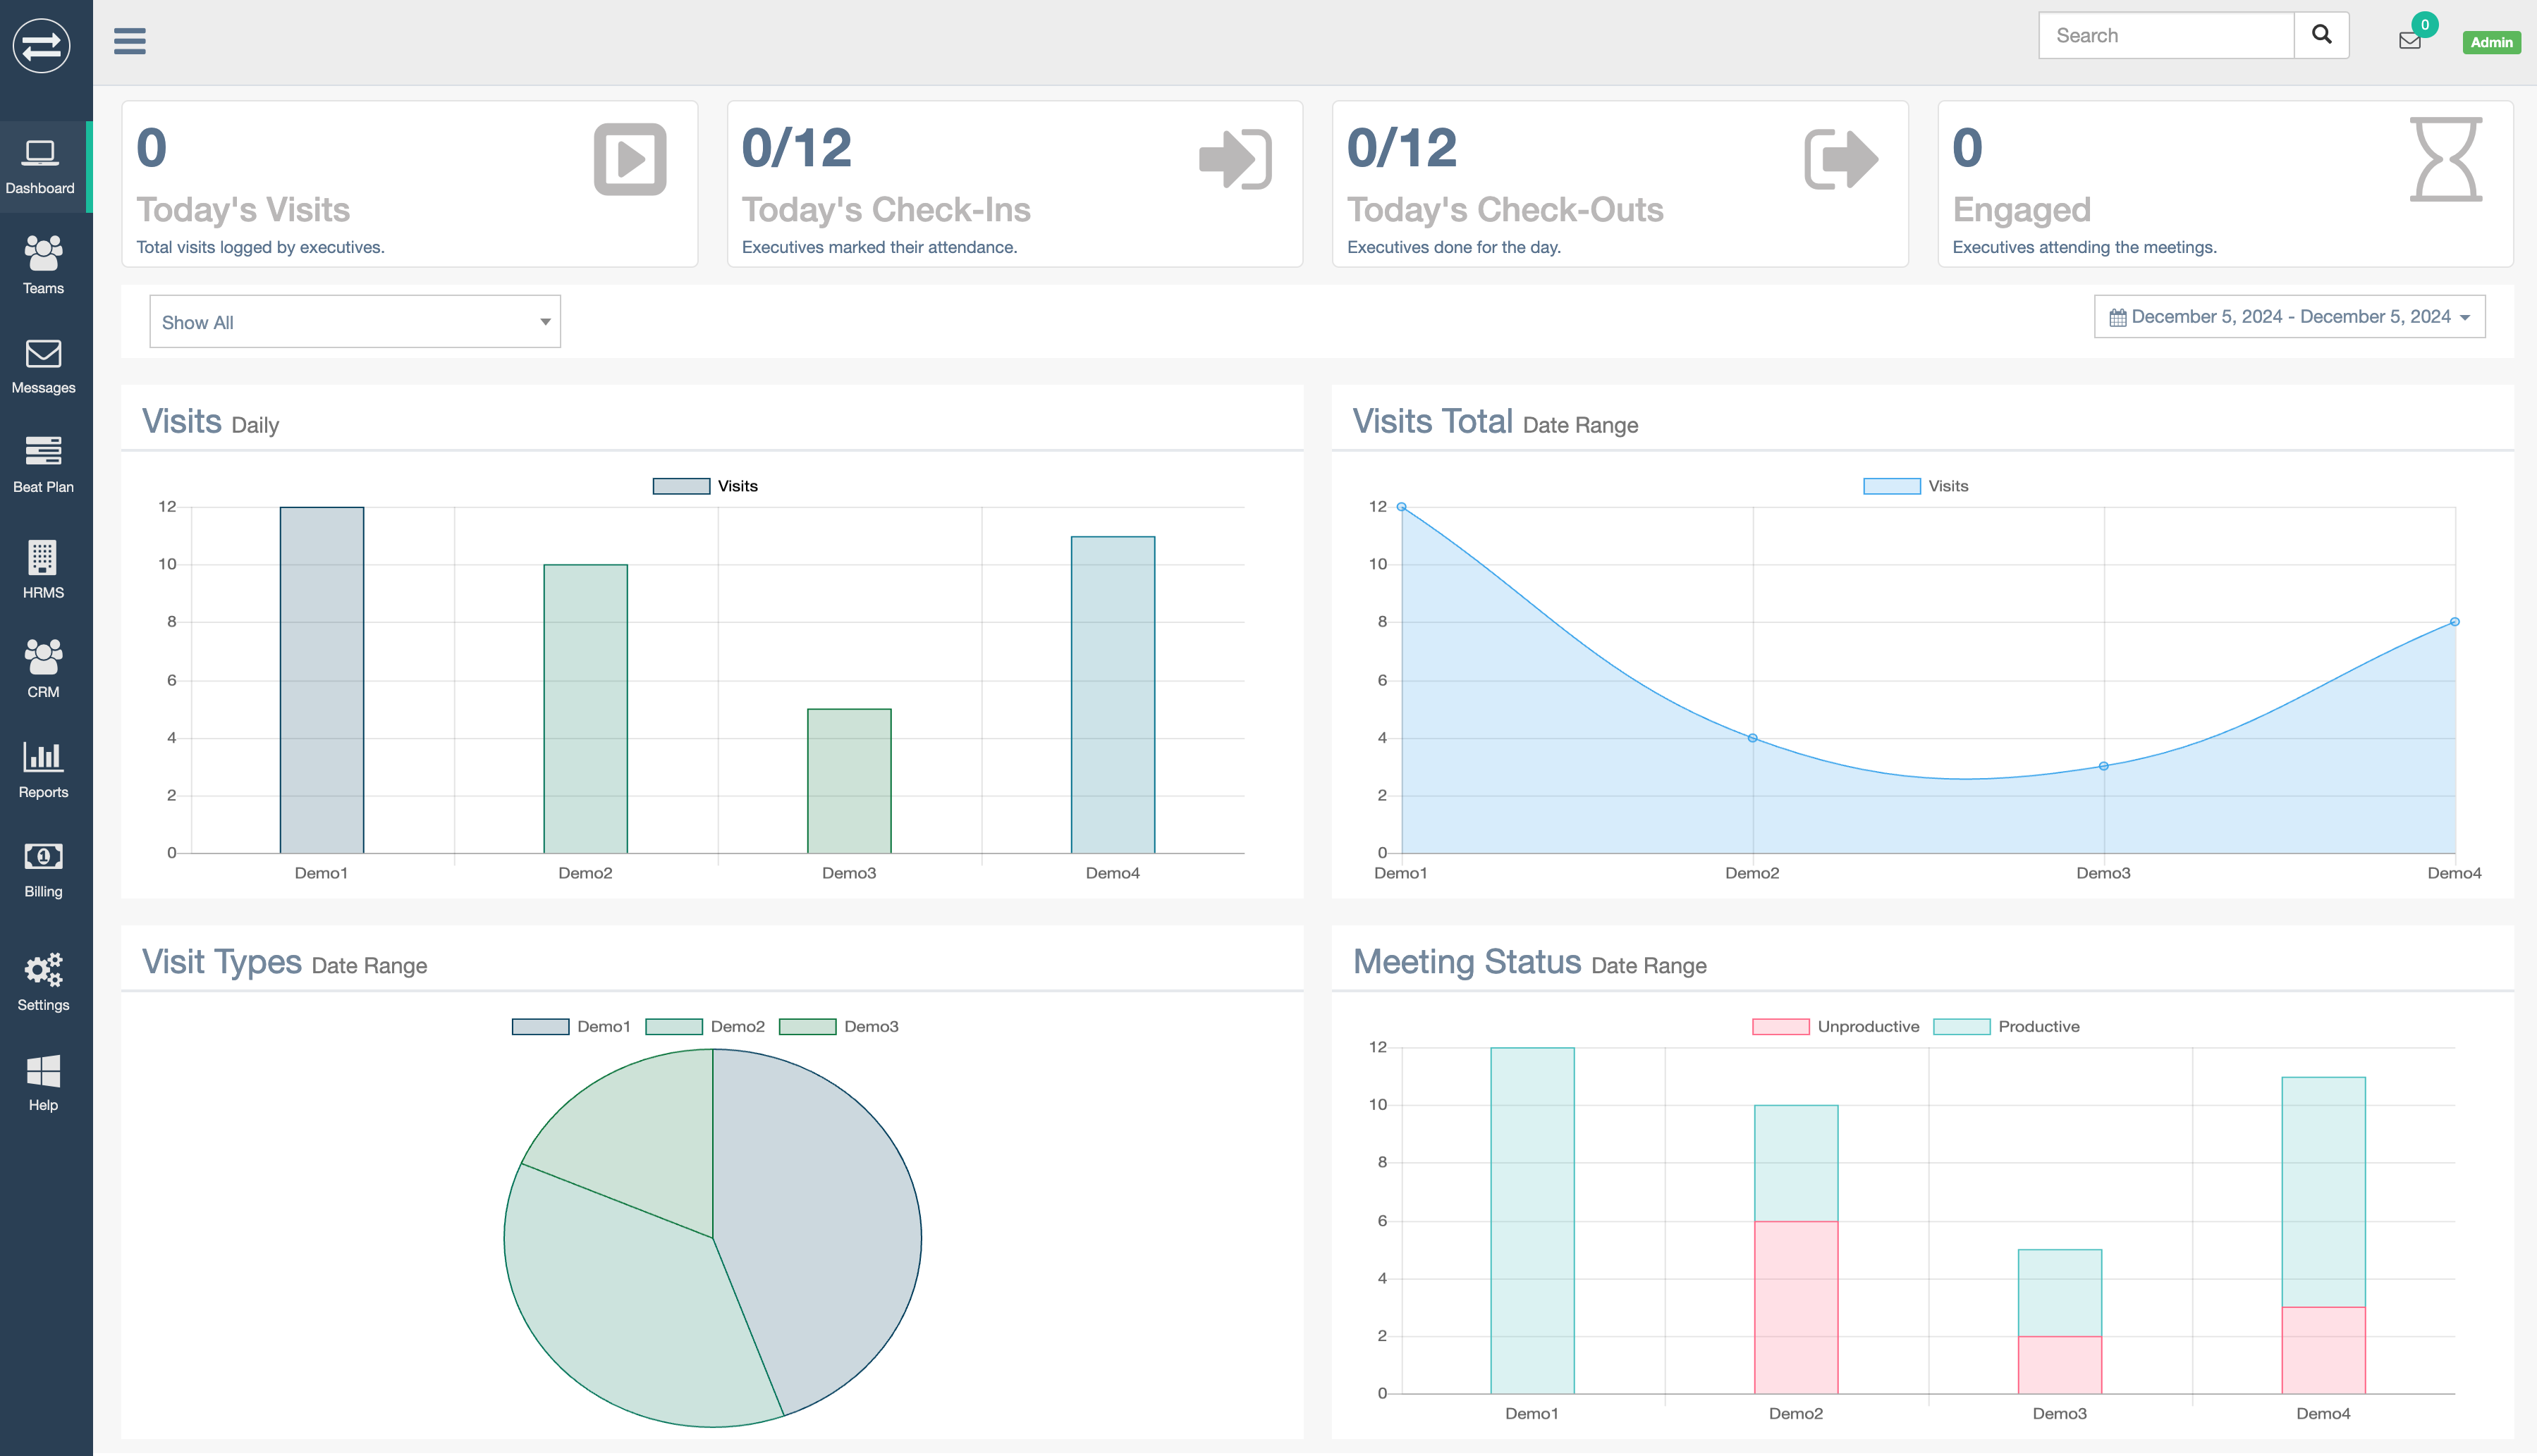The image size is (2537, 1456).
Task: Click the Demo3 point on Visits Total line
Action: [2104, 766]
